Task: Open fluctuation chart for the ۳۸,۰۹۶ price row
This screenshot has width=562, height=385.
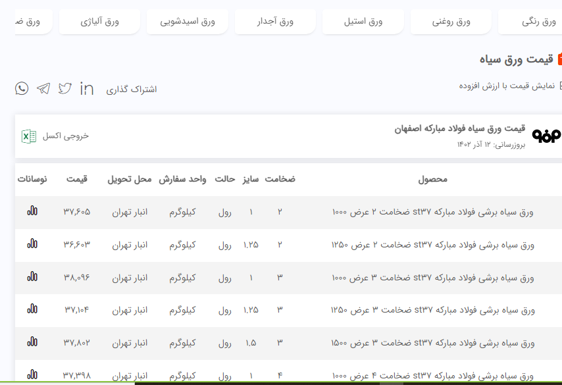Action: pos(32,276)
